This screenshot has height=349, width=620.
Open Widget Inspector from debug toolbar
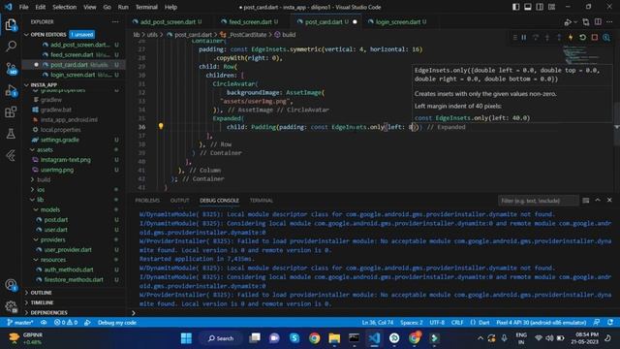coord(606,37)
